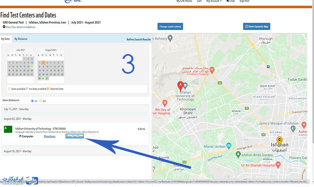Click the Computer delivery icon
The width and height of the screenshot is (314, 187).
[x=20, y=136]
